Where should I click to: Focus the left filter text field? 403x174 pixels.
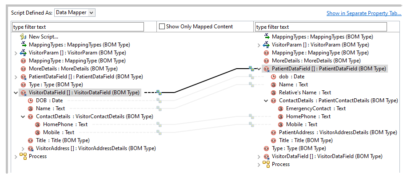(x=78, y=27)
